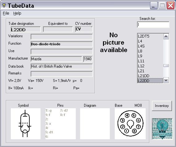
Task: Click pin 7 on the base diagram
Action: tap(138, 127)
